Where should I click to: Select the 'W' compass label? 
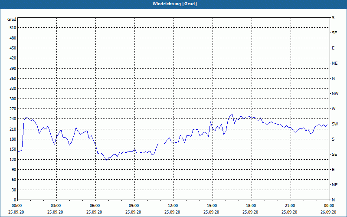point(334,109)
